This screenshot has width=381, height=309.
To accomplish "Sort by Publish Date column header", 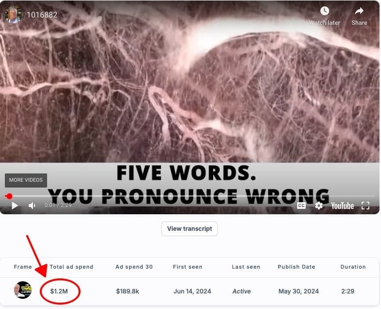I will click(x=297, y=267).
